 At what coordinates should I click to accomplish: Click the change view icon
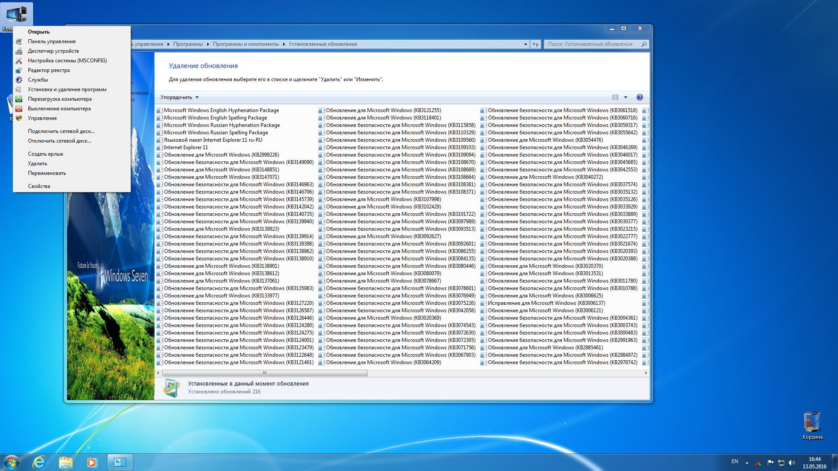[x=615, y=97]
